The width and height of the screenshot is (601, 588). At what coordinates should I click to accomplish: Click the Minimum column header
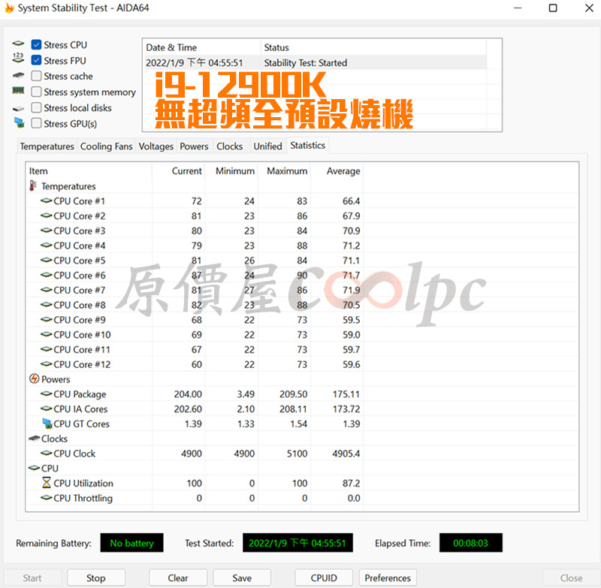click(231, 171)
